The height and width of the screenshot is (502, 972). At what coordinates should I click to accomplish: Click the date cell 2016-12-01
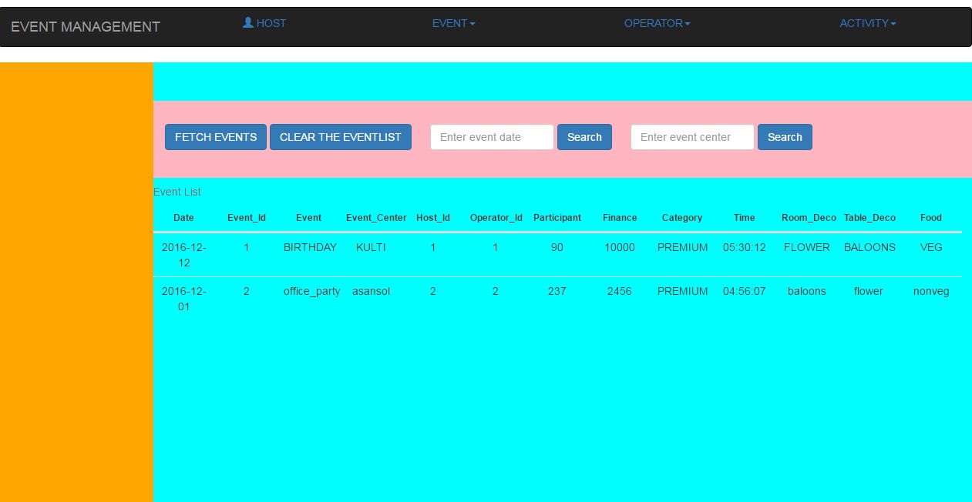pyautogui.click(x=183, y=299)
